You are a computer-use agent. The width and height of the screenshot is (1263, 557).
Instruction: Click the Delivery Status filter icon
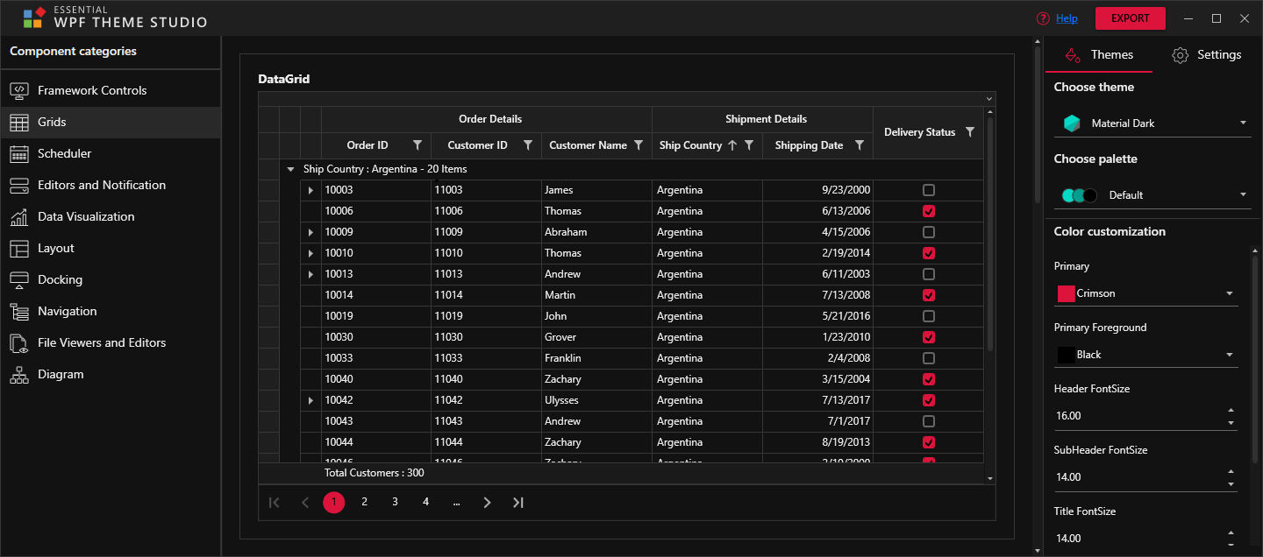point(969,132)
